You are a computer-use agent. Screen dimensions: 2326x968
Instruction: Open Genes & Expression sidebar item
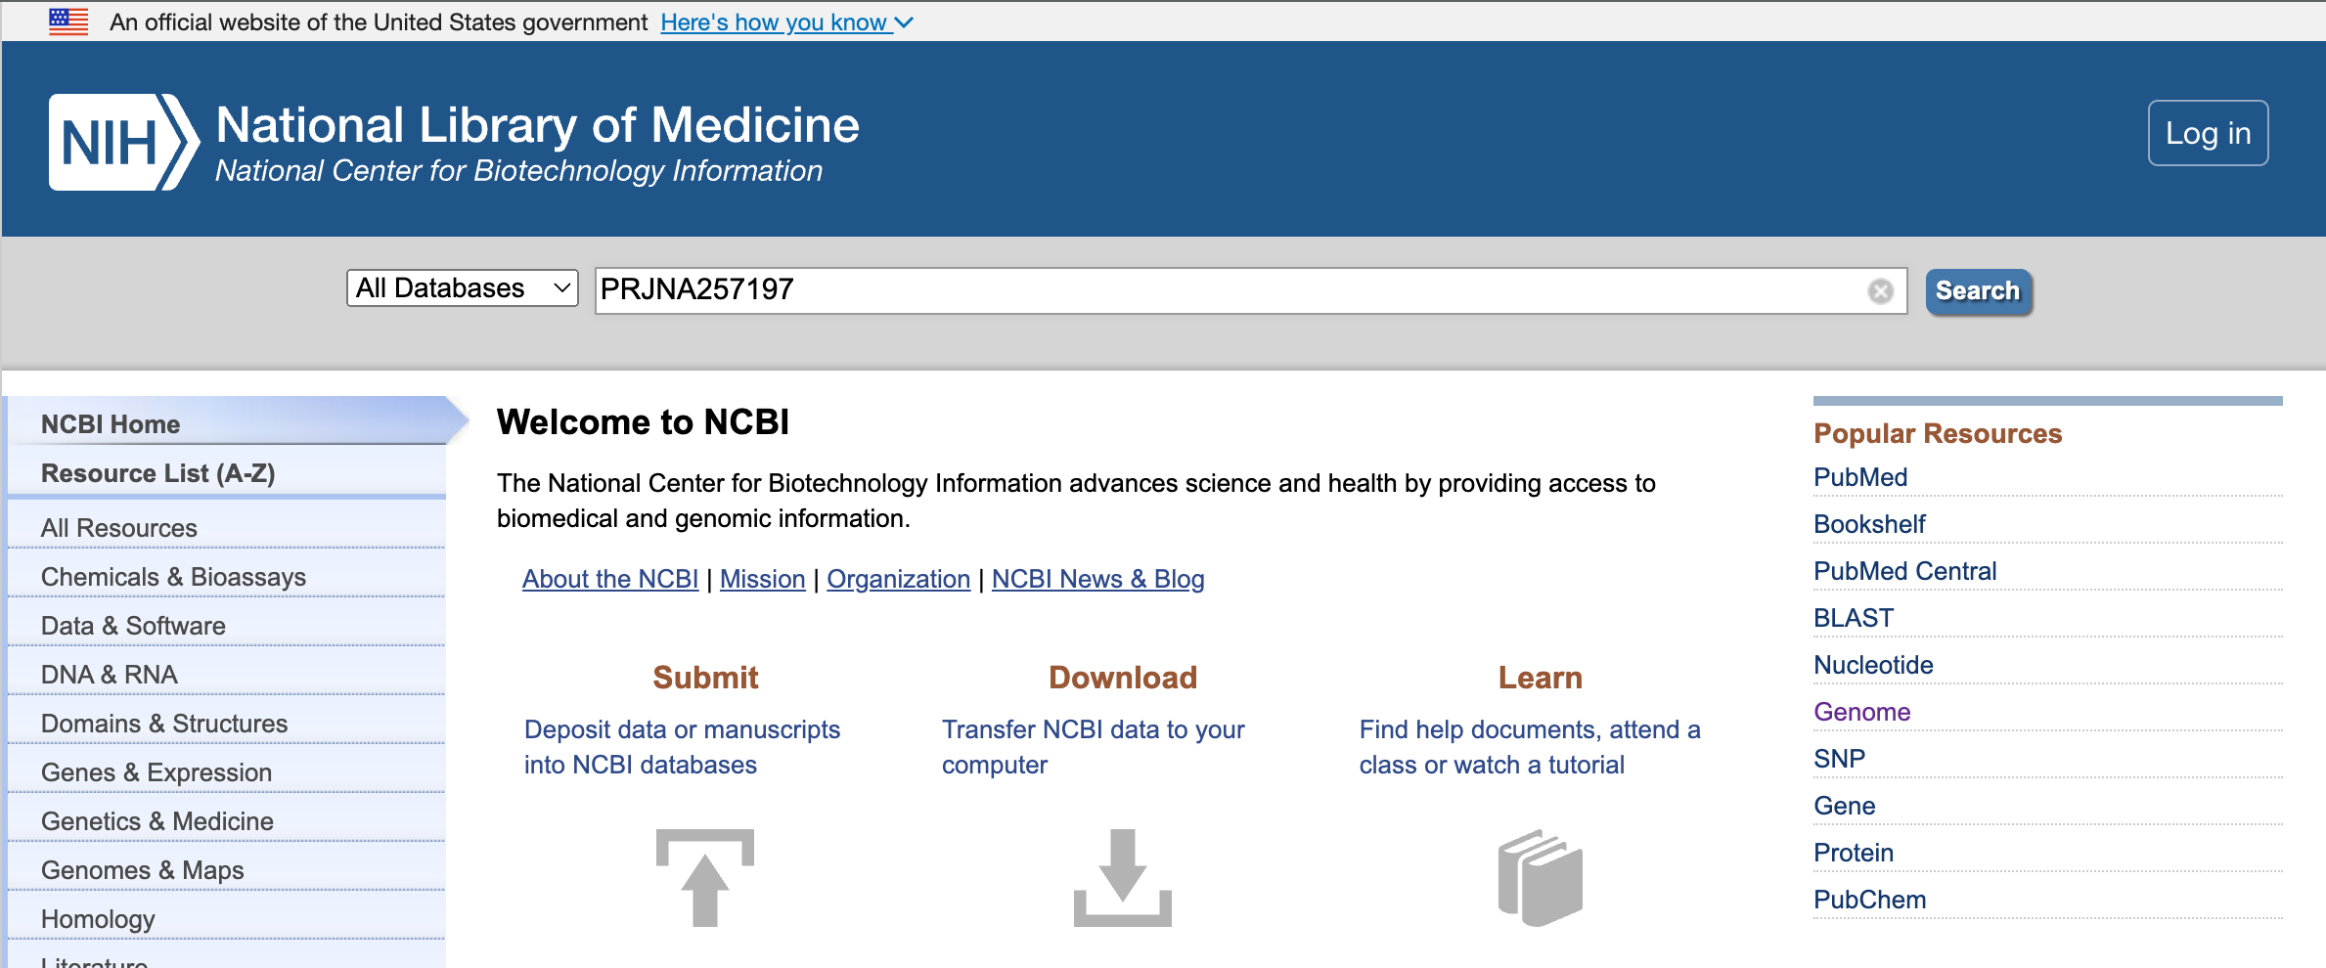(157, 772)
